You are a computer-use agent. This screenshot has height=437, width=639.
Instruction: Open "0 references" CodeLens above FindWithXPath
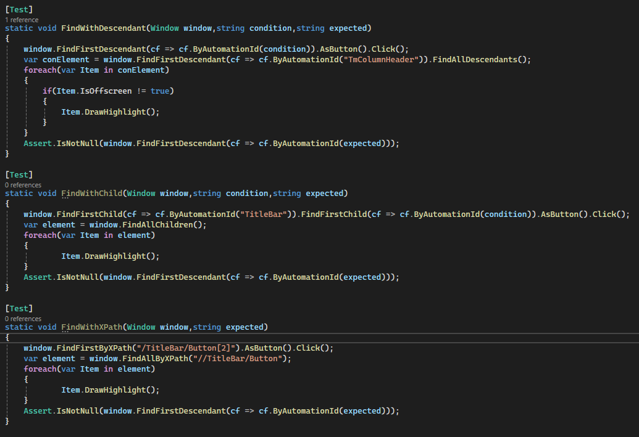(x=23, y=319)
